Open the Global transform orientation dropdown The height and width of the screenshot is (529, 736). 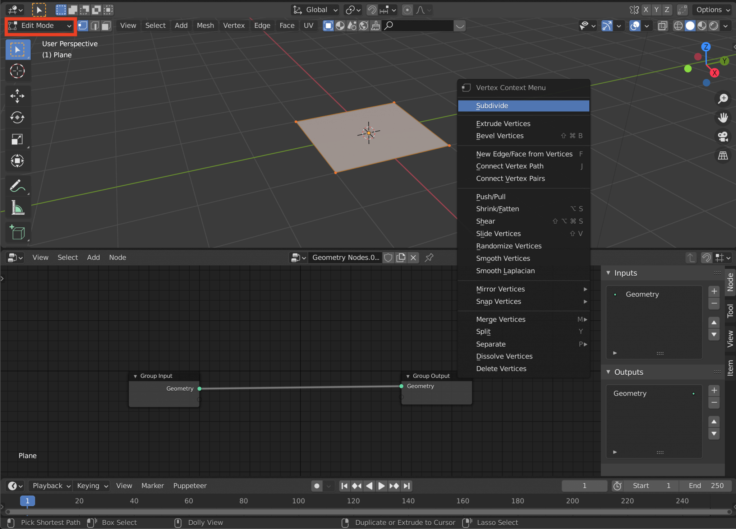(314, 10)
